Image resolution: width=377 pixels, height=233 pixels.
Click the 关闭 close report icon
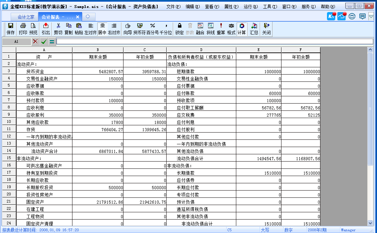pos(266,29)
